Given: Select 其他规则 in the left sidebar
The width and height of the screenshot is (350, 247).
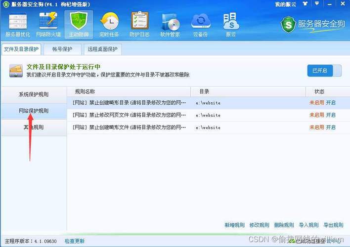Looking at the screenshot, I should (x=34, y=127).
